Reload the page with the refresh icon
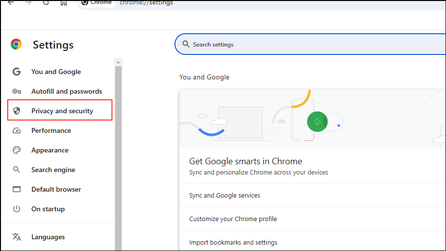Screen dimensions: 446x251 pyautogui.click(x=46, y=2)
